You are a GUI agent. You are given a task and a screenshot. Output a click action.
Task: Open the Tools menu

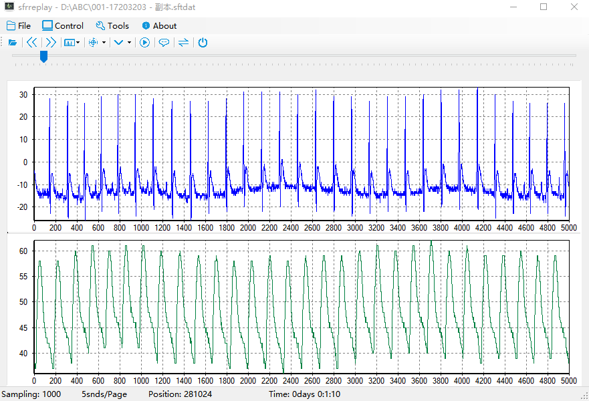[112, 26]
